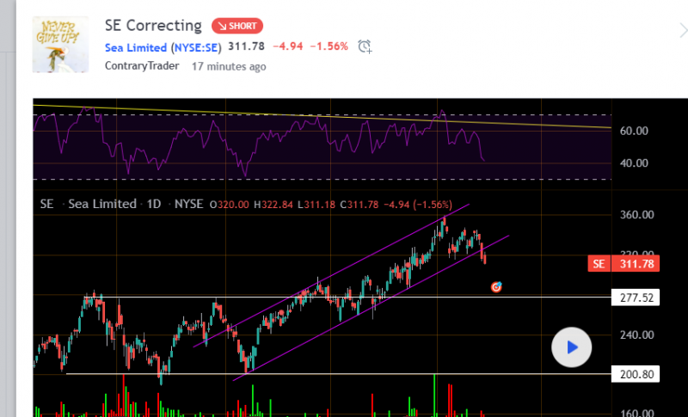Click the 17 minutes ago timestamp
Screen dimensions: 688x417
point(229,65)
